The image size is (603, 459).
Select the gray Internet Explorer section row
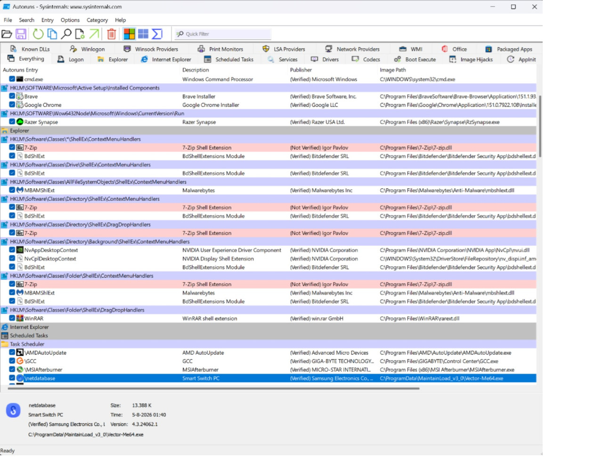tap(269, 327)
